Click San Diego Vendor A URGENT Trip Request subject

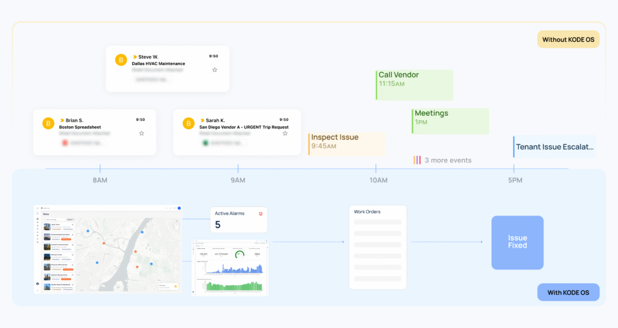coord(244,127)
